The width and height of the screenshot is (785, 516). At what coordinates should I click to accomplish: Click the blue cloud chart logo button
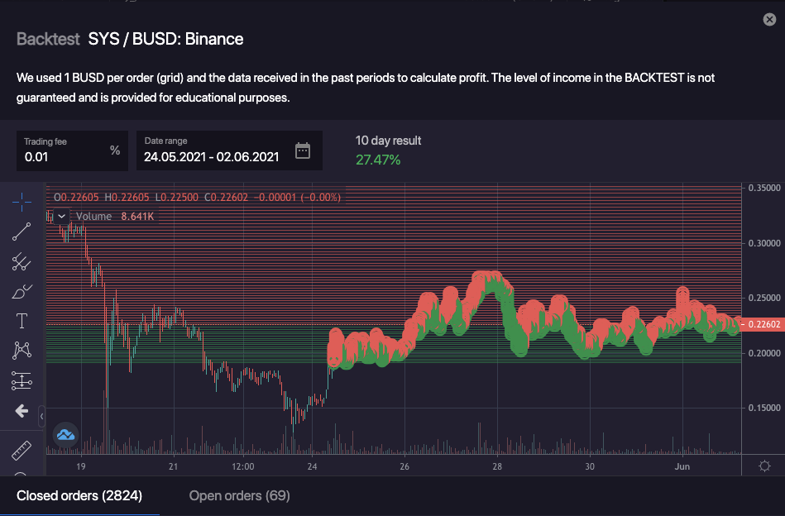(x=65, y=434)
